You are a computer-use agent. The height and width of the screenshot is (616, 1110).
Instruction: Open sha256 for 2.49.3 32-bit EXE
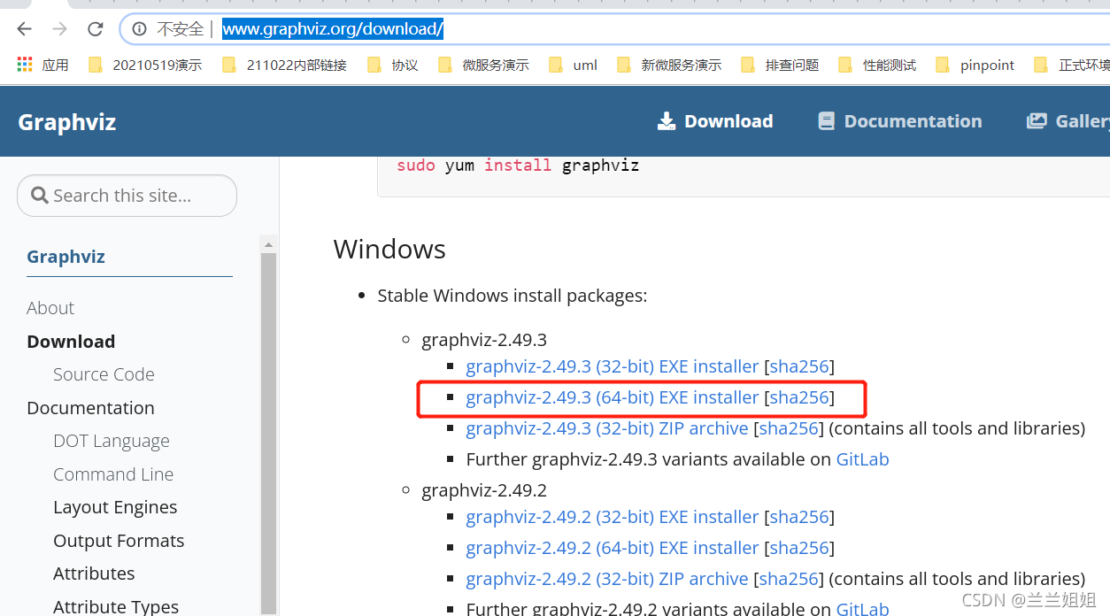pyautogui.click(x=799, y=366)
